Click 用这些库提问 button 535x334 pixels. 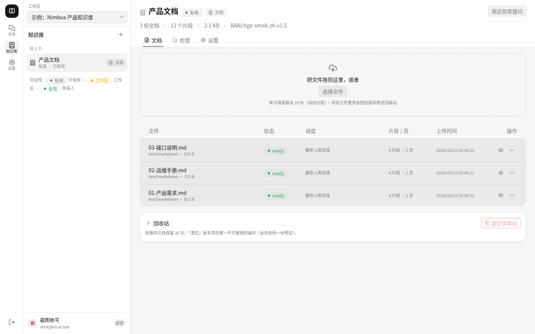pos(507,12)
